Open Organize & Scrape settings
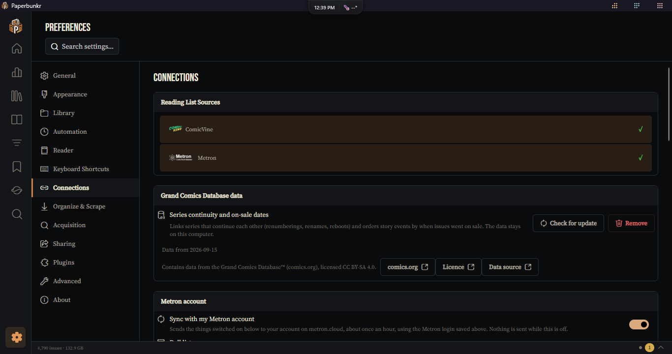The image size is (672, 354). point(86,206)
